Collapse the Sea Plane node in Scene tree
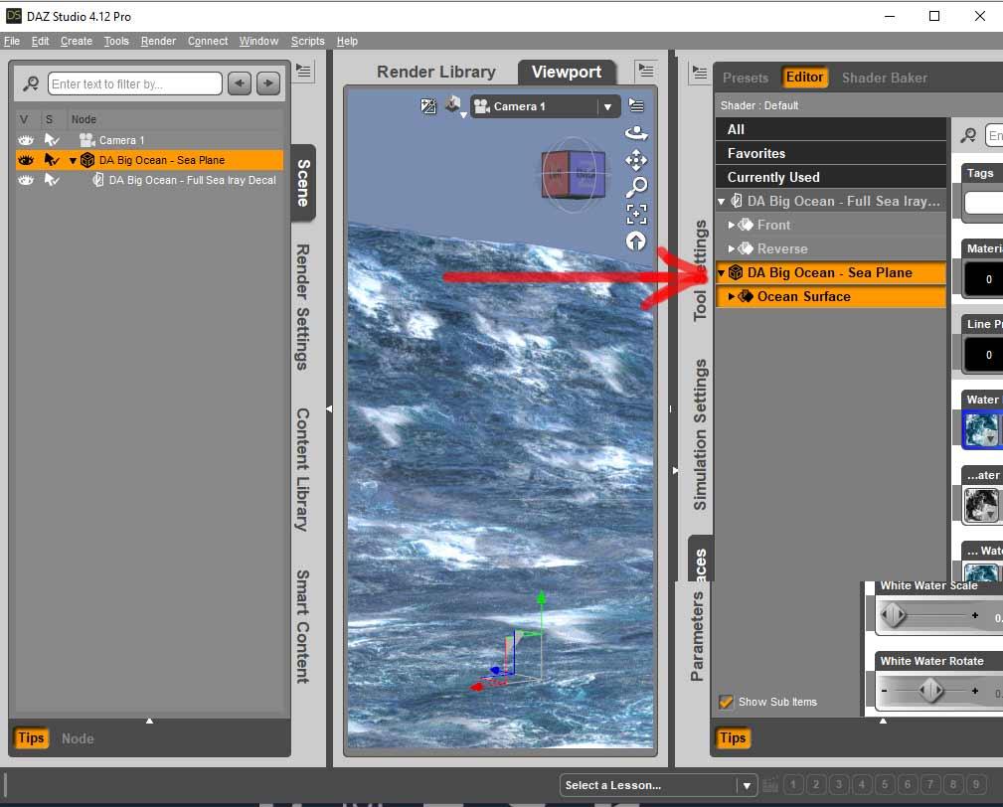Viewport: 1003px width, 807px height. coord(73,160)
